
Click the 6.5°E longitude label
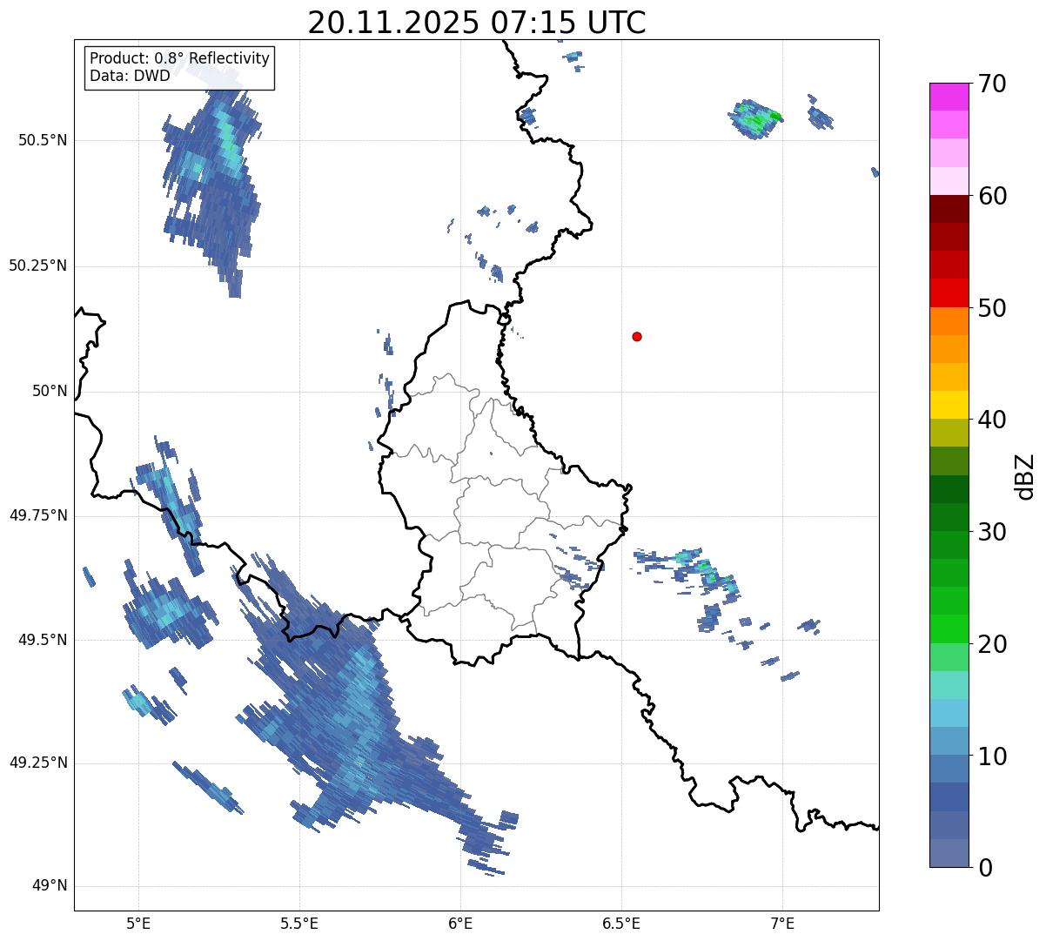621,924
